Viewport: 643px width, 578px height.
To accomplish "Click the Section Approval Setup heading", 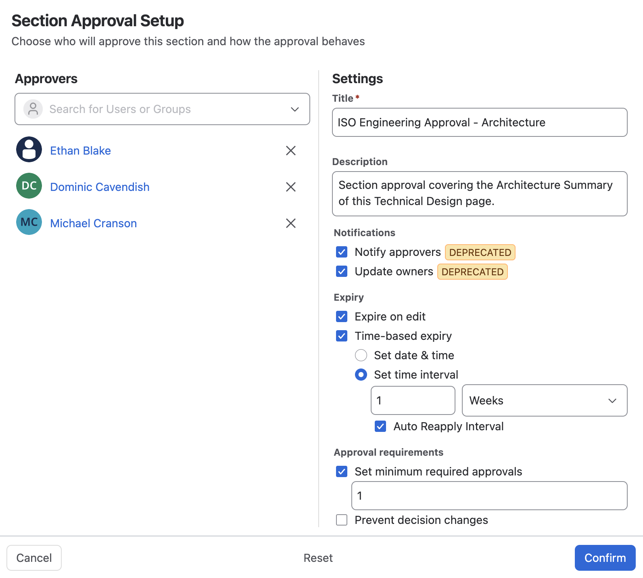I will pyautogui.click(x=98, y=21).
